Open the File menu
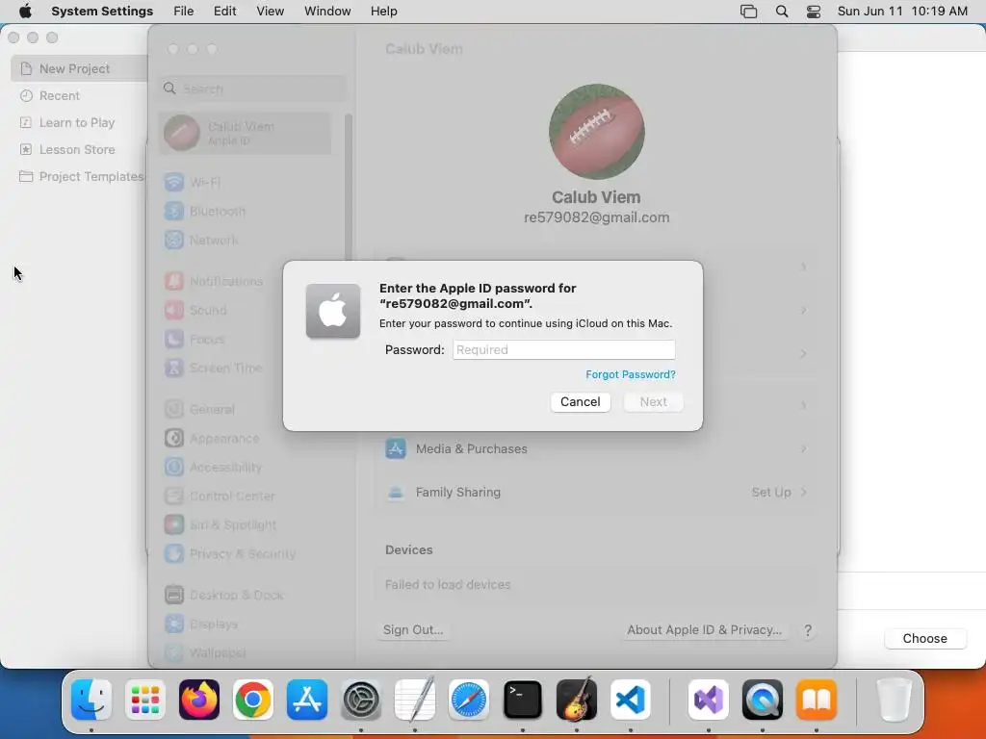Viewport: 986px width, 739px height. point(184,12)
